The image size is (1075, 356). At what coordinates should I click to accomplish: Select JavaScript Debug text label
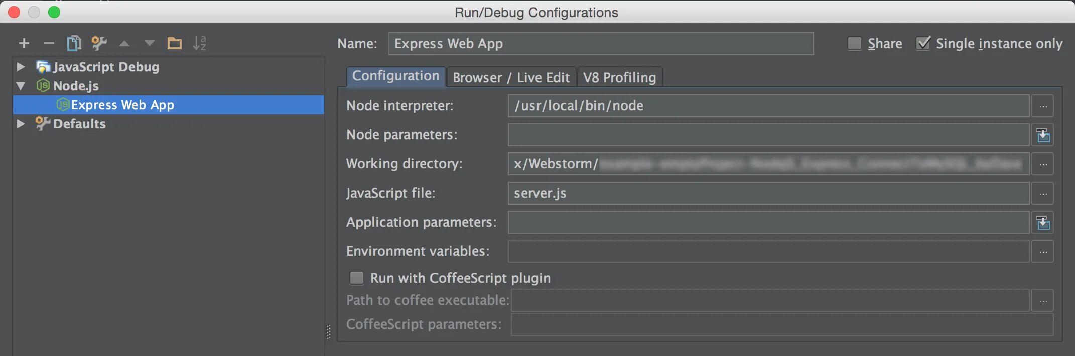point(106,67)
